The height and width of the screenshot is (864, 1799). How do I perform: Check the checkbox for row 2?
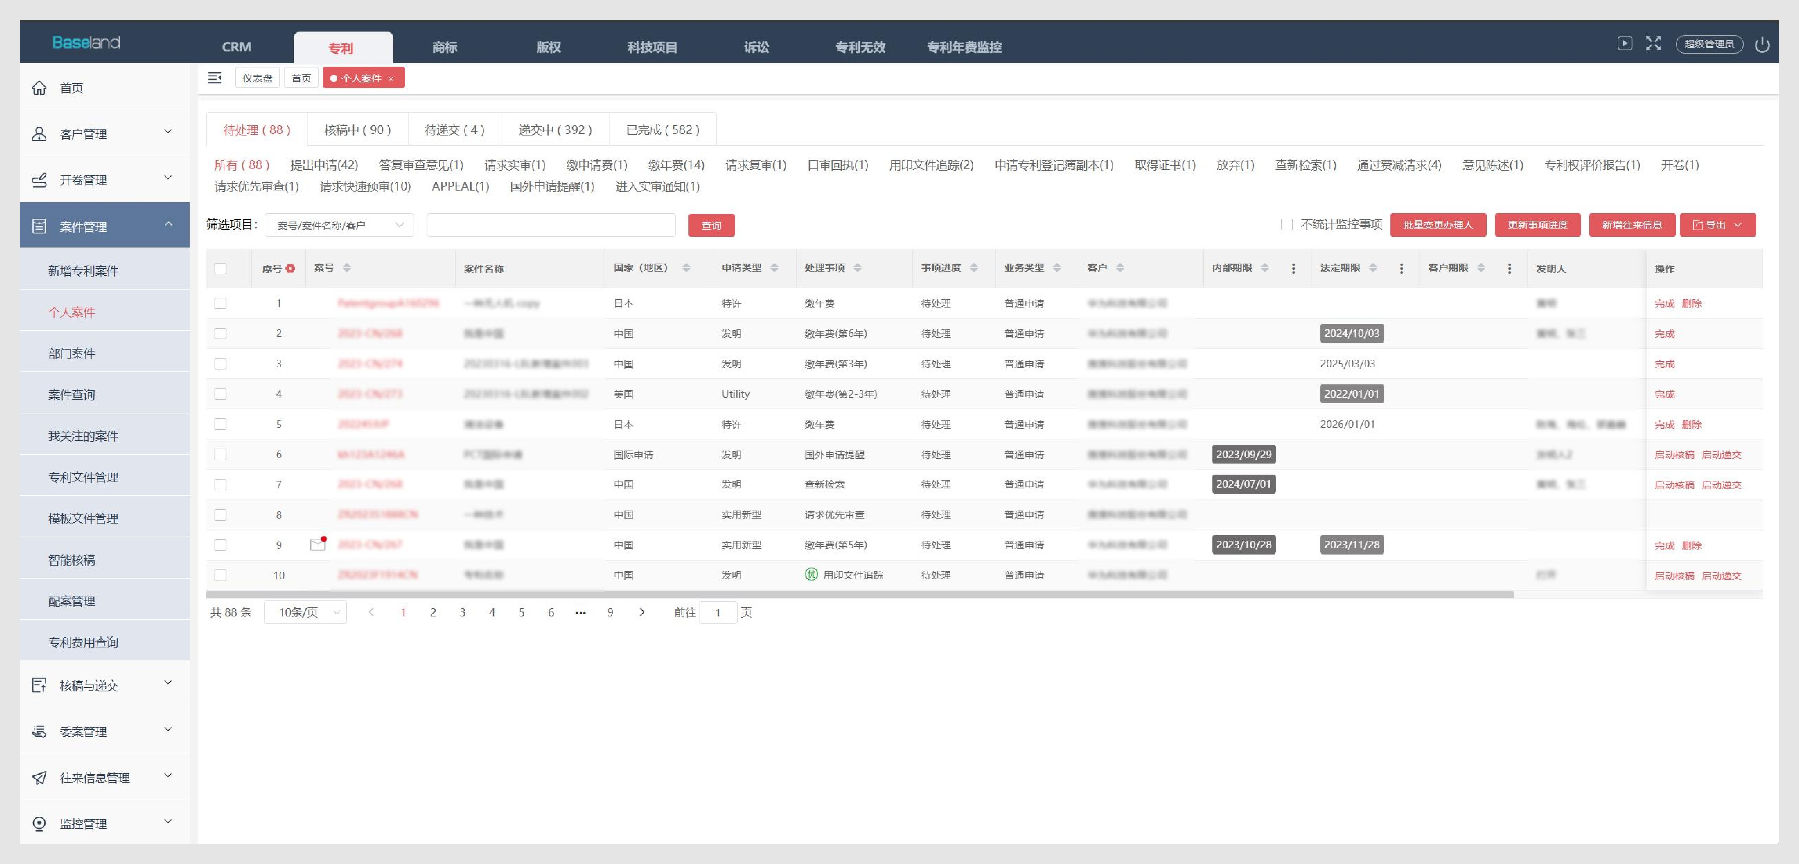[221, 334]
